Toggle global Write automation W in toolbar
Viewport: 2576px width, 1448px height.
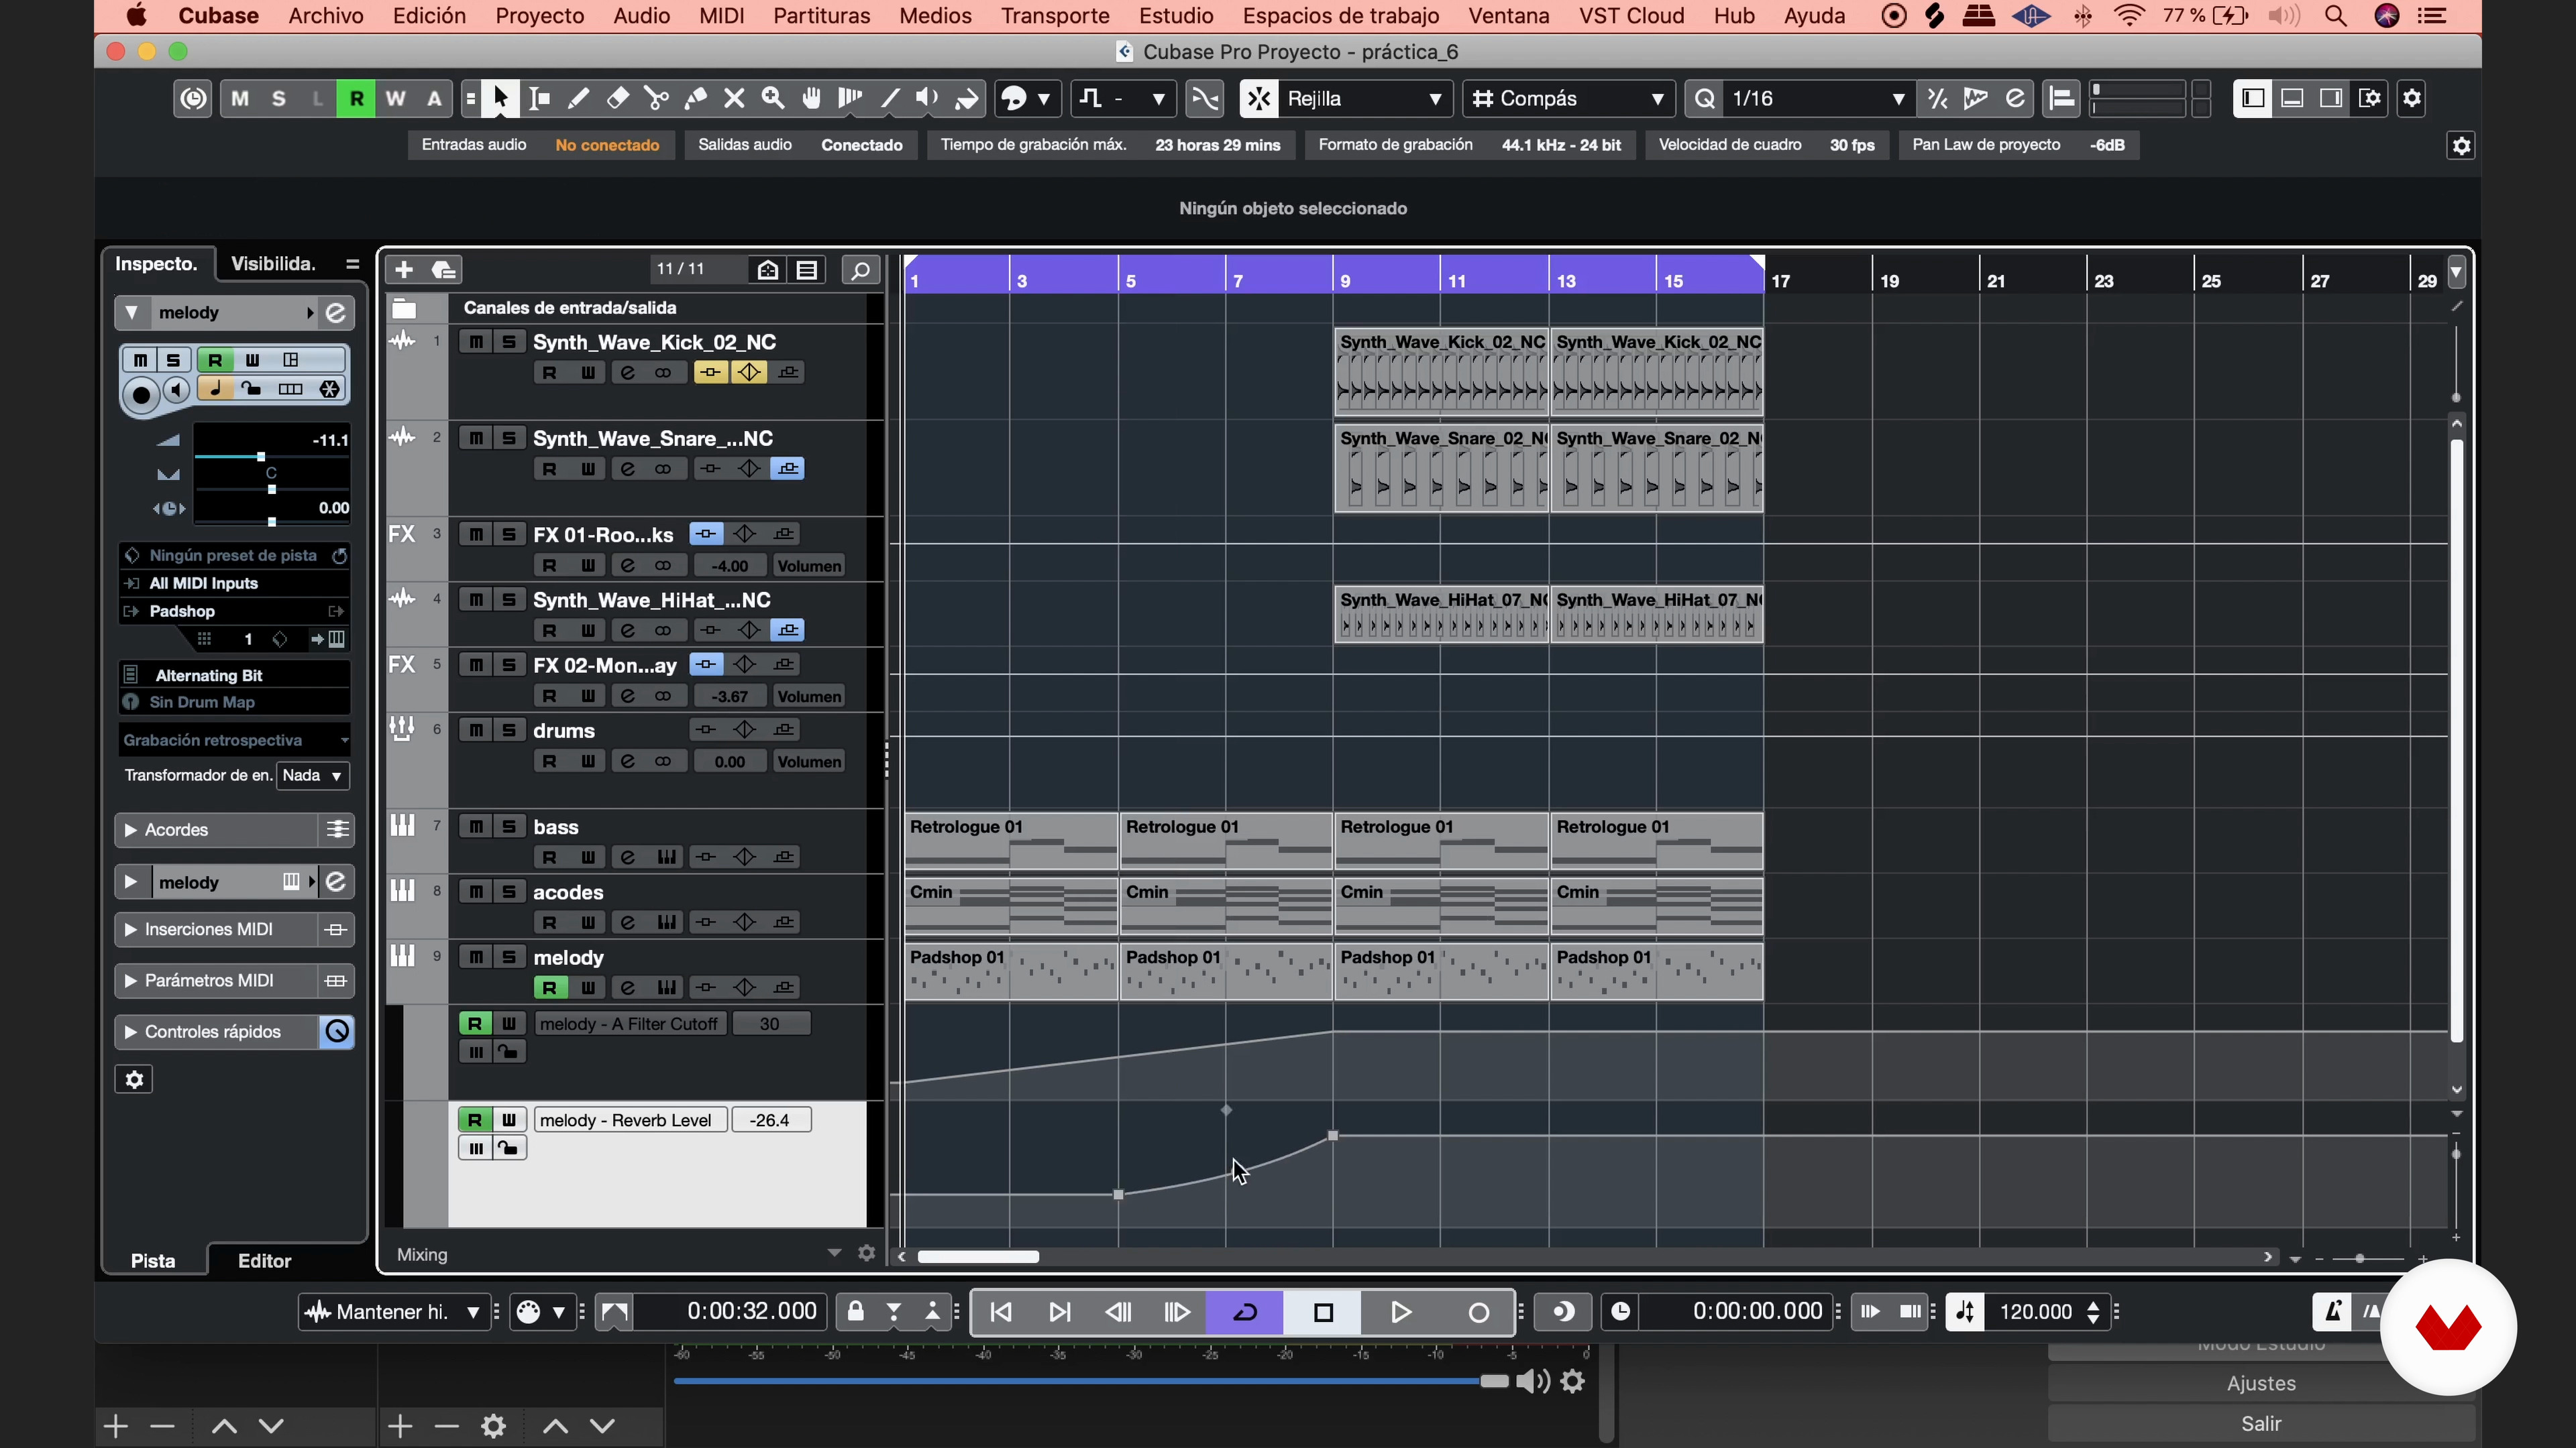(x=395, y=98)
